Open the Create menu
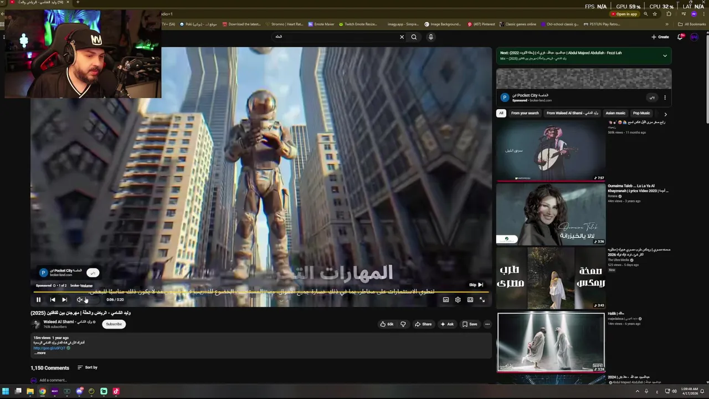The image size is (709, 399). pos(660,37)
